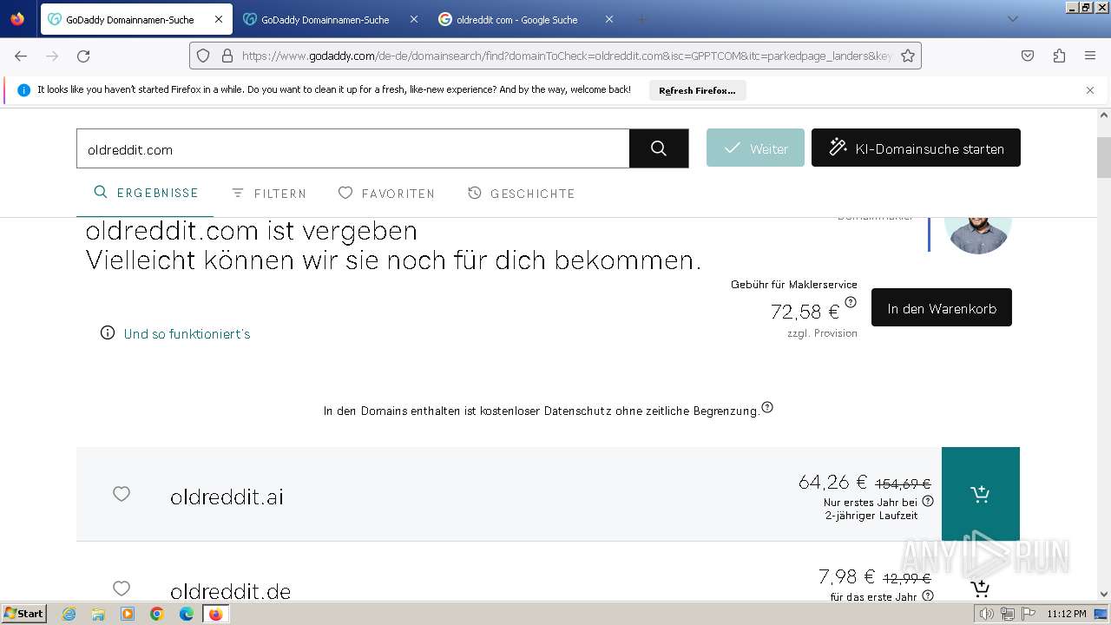1111x625 pixels.
Task: Open info tooltip next to 72,58 € fee
Action: tap(851, 302)
